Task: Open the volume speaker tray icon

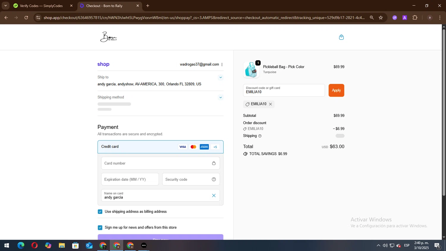Action: pyautogui.click(x=385, y=246)
